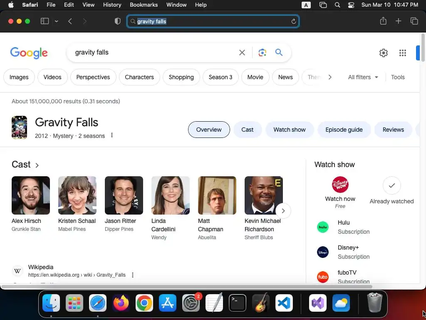Select the News filter chip

285,77
